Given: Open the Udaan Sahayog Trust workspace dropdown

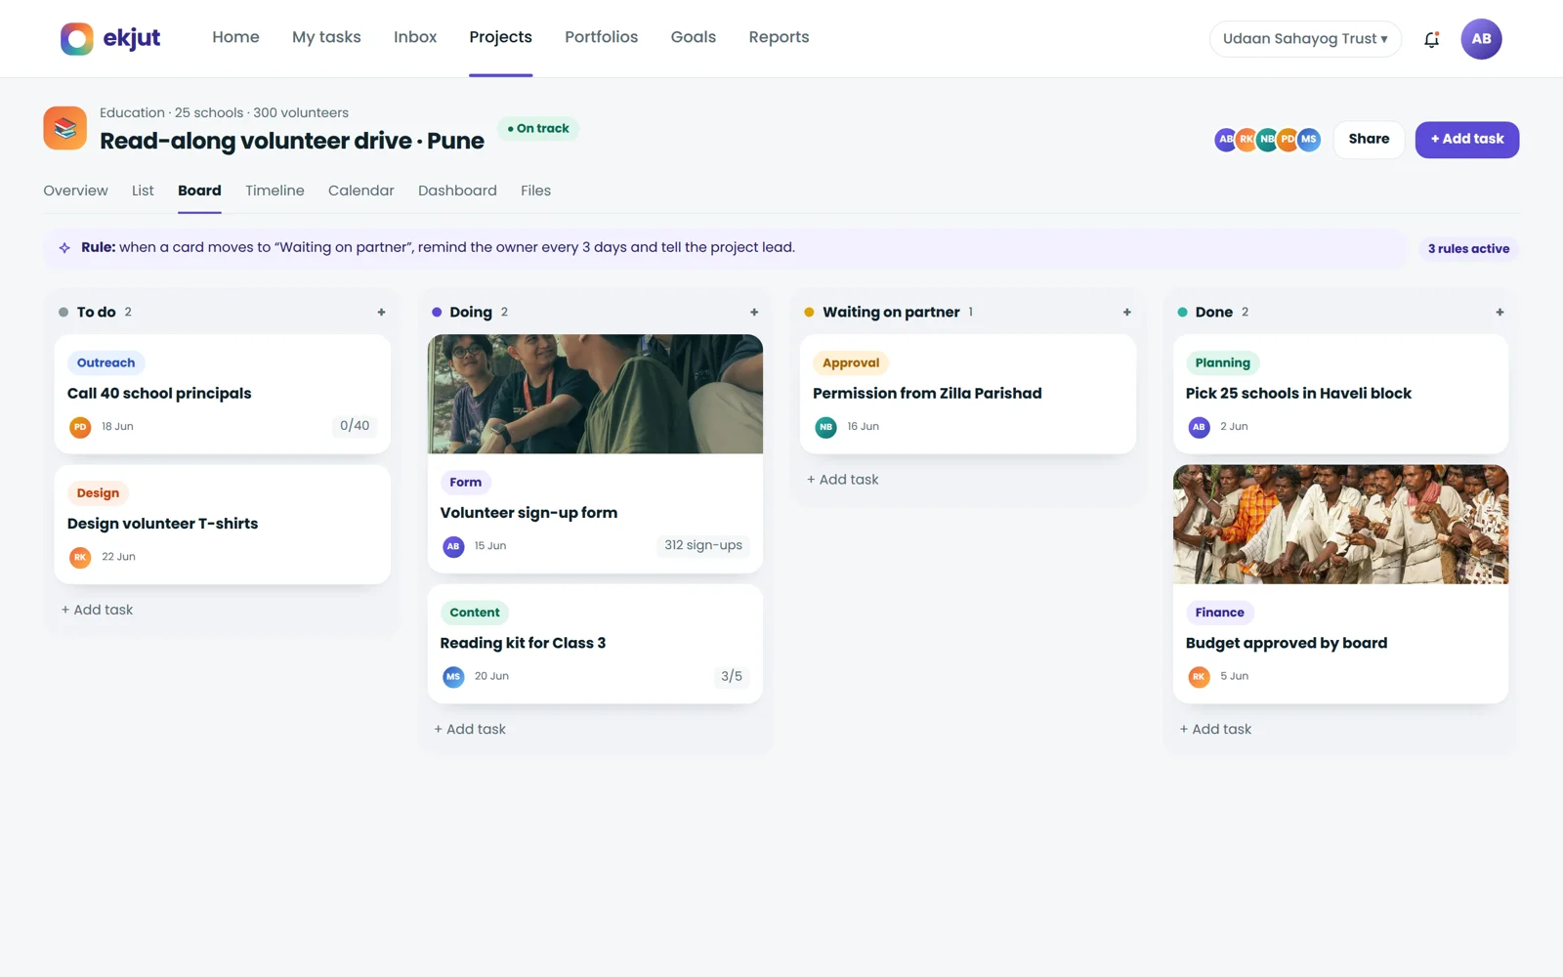Looking at the screenshot, I should point(1305,39).
